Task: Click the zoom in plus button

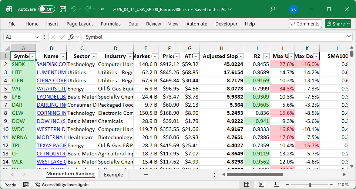Action: (331, 185)
